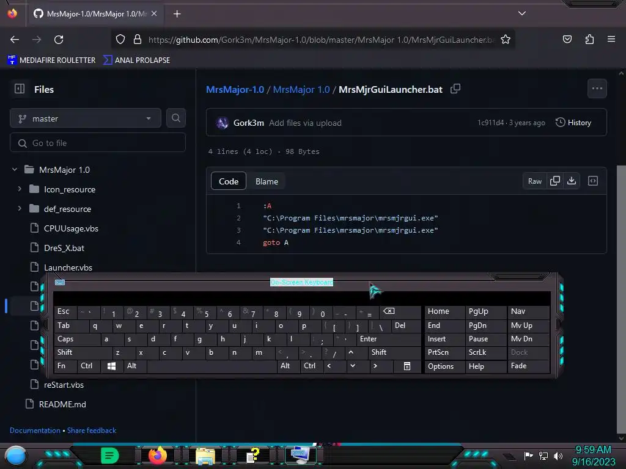The image size is (626, 469).
Task: Open a new browser tab
Action: pos(177,14)
